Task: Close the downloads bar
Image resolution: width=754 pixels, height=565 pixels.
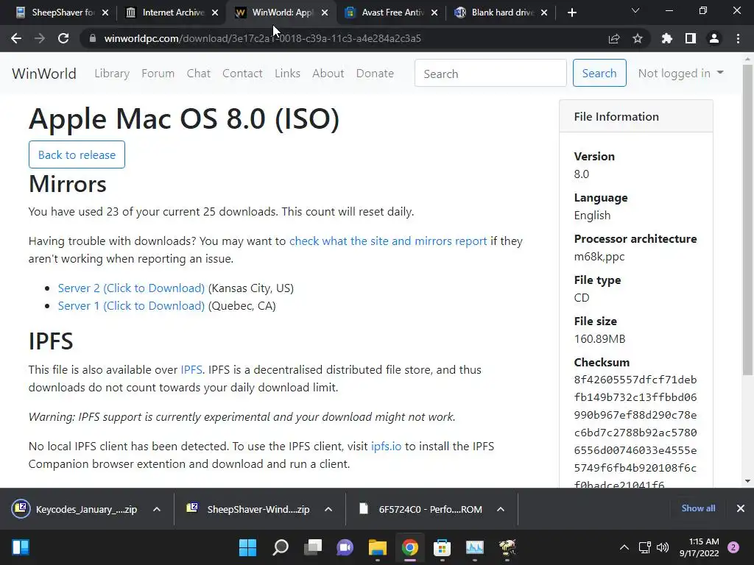Action: coord(741,508)
